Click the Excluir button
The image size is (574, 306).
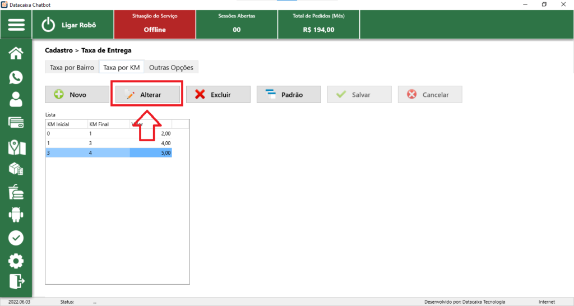click(218, 95)
